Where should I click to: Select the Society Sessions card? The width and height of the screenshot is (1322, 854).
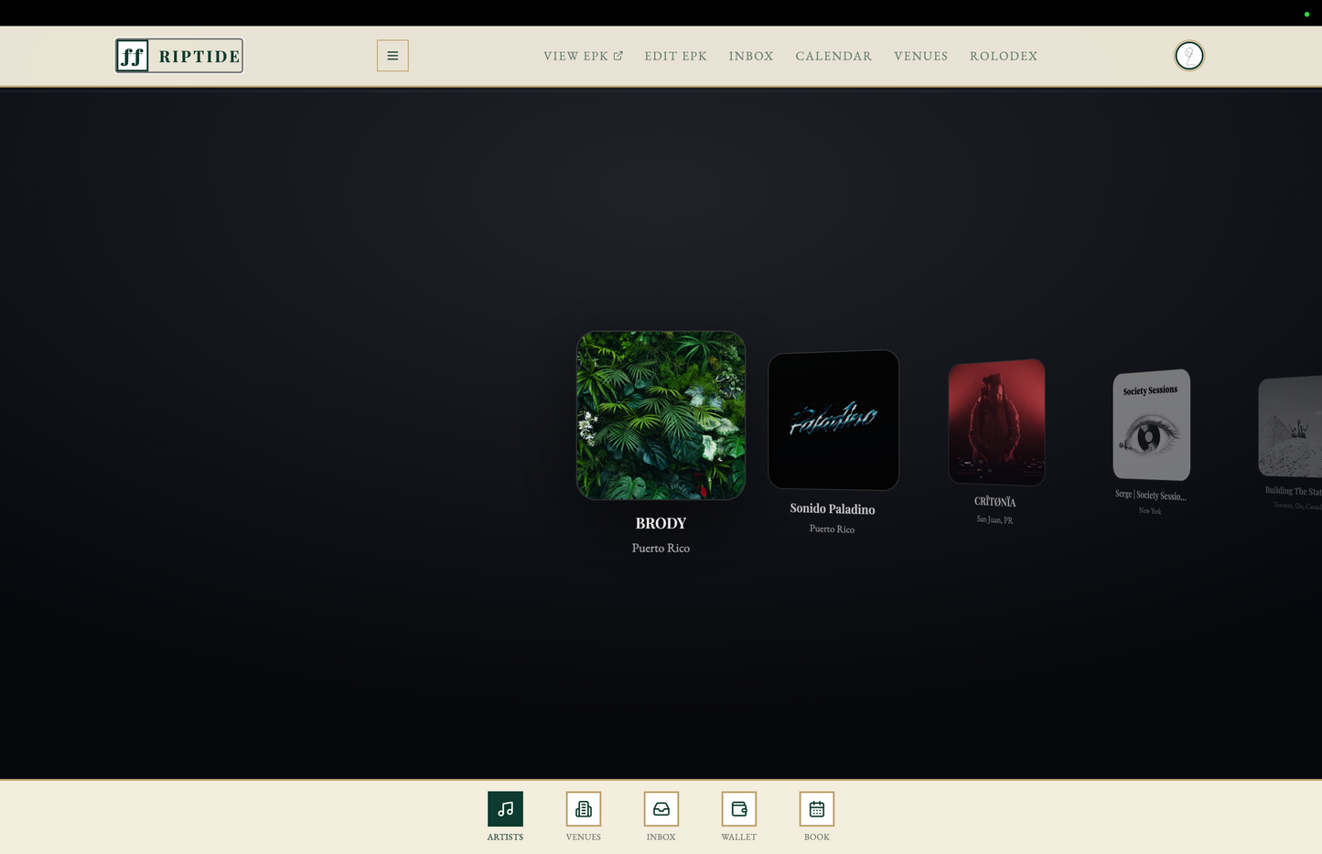point(1151,424)
